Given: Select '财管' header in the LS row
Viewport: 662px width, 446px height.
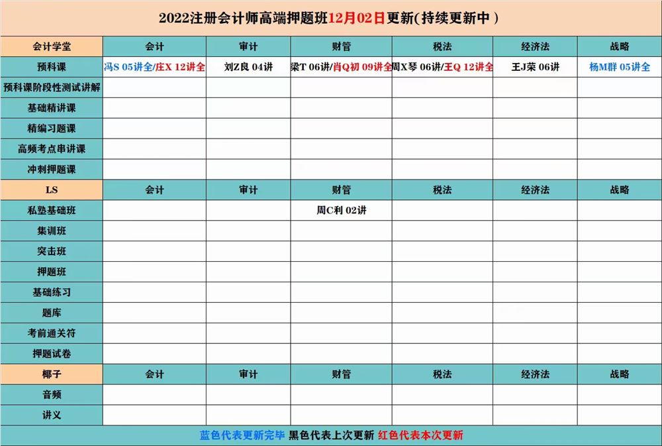Looking at the screenshot, I should (x=341, y=190).
